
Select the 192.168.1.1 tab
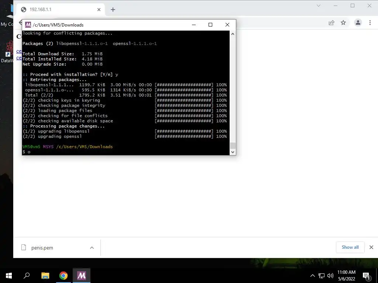coord(61,10)
